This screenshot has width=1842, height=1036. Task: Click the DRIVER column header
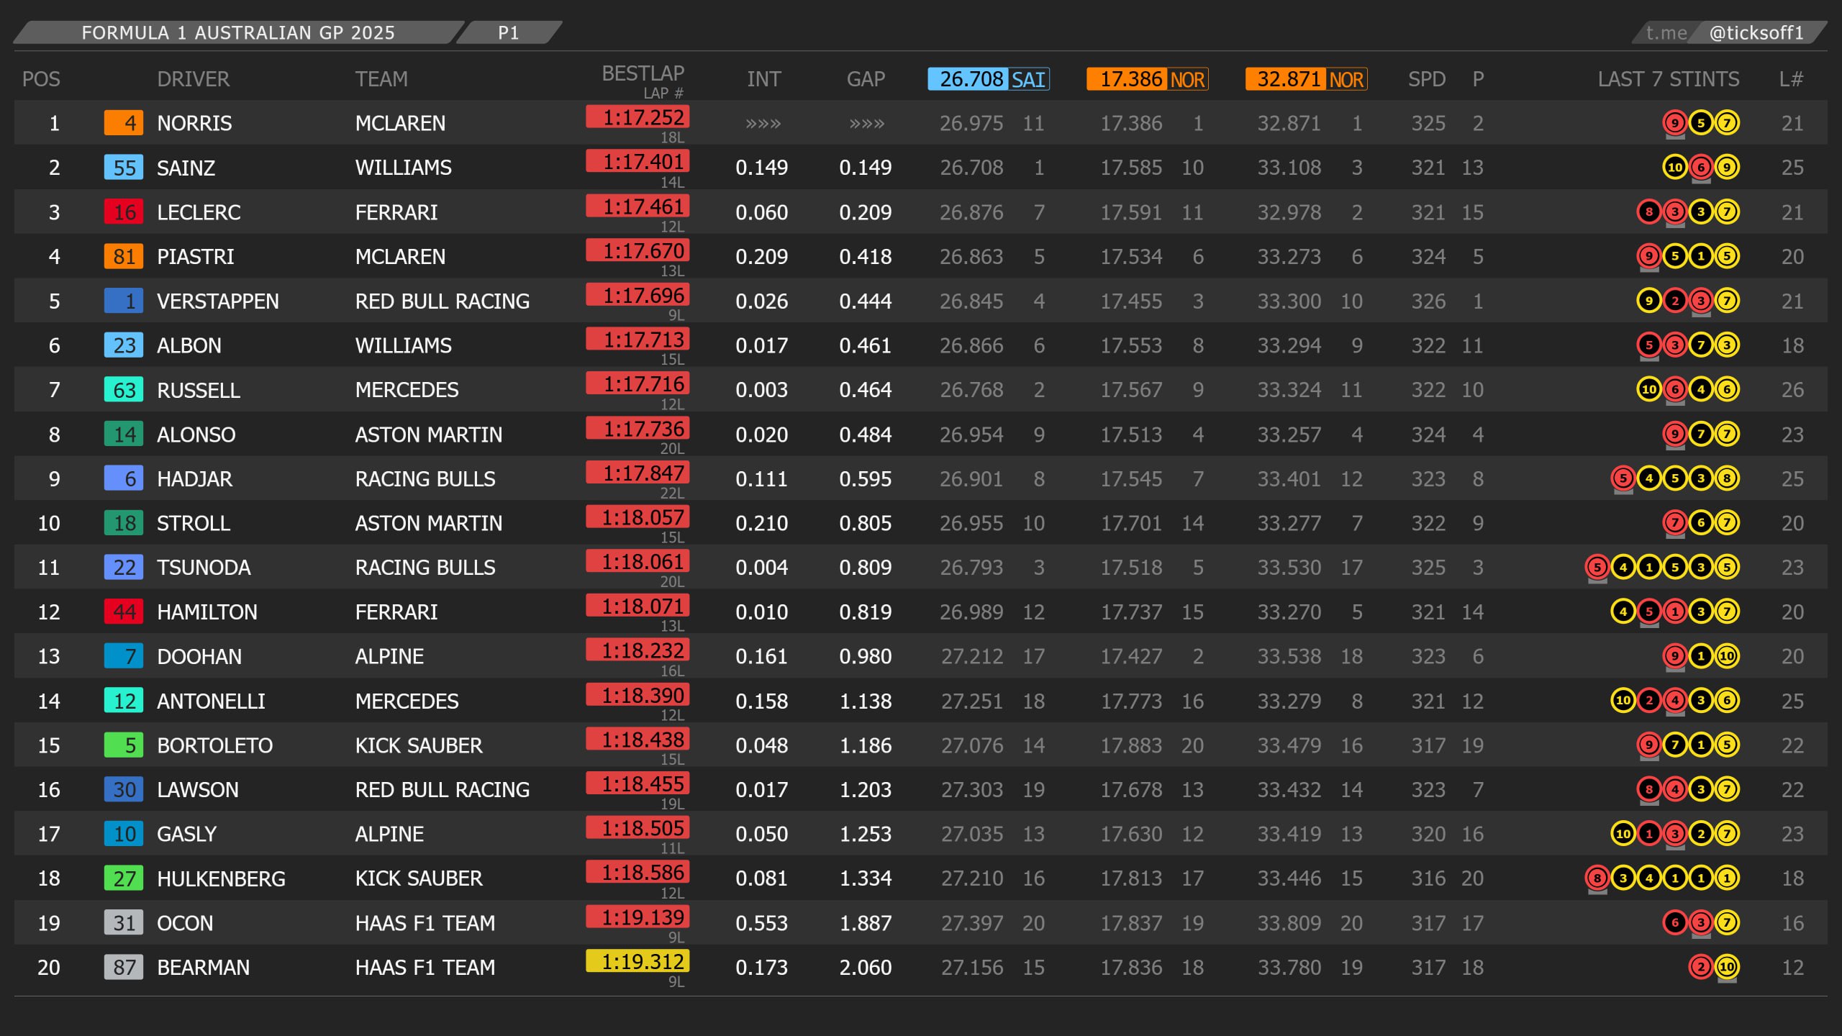[x=194, y=79]
